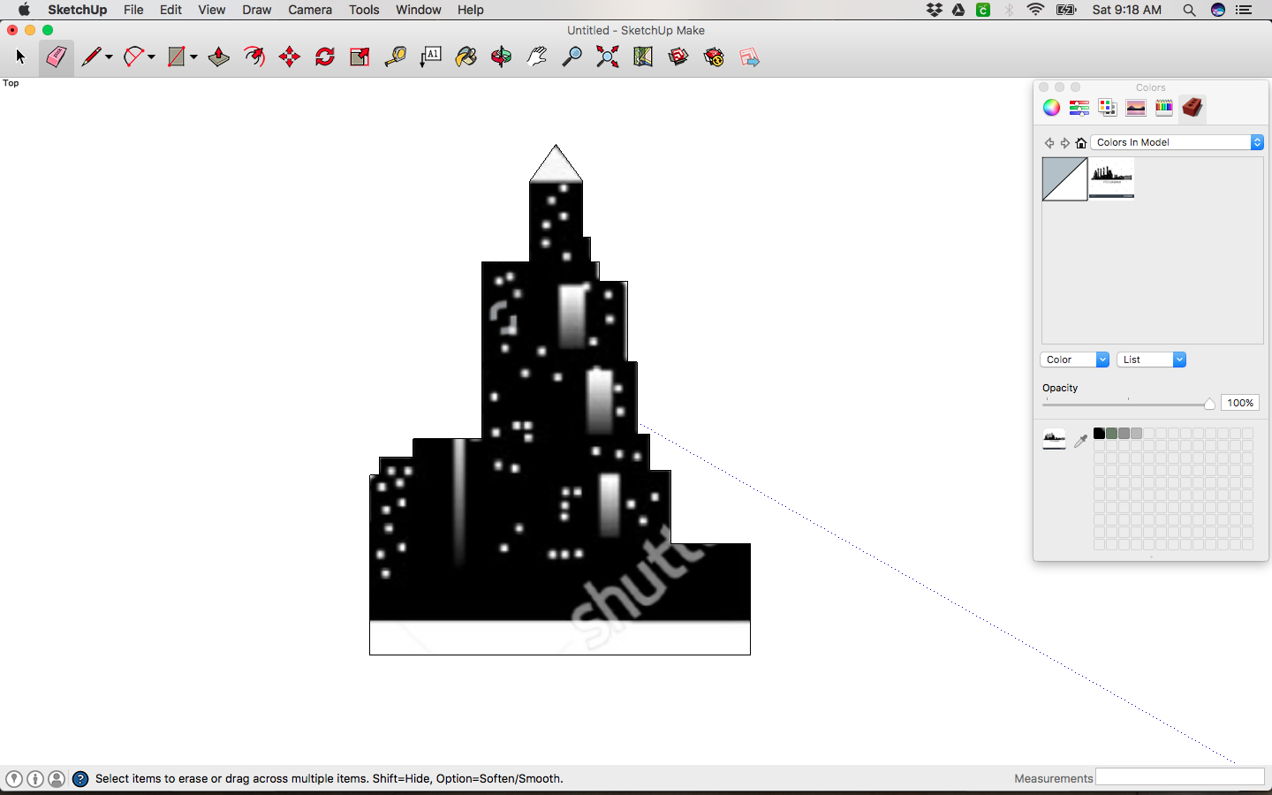Open line tool variants dropdown arrow
1272x795 pixels.
tap(109, 57)
